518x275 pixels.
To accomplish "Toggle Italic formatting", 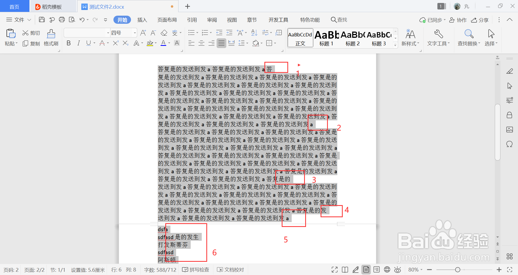I will click(79, 43).
